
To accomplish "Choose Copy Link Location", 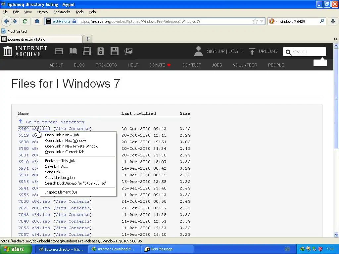I will (77, 178).
